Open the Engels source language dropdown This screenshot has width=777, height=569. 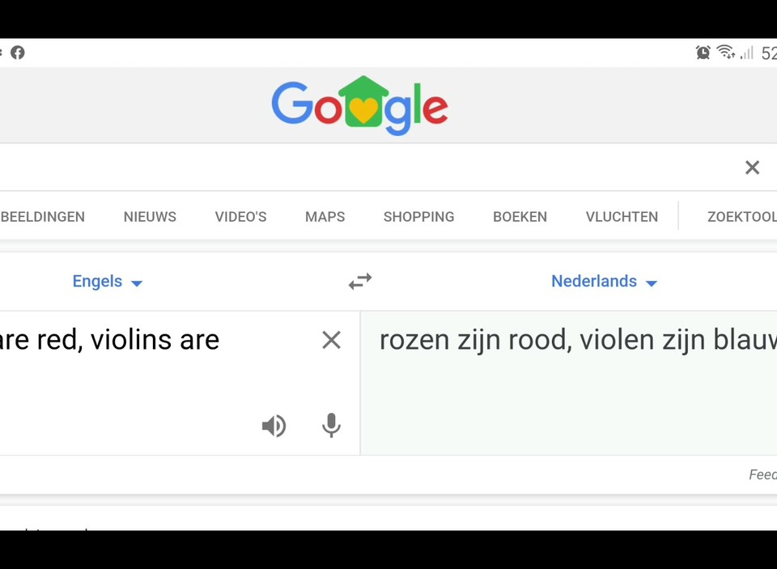(108, 282)
